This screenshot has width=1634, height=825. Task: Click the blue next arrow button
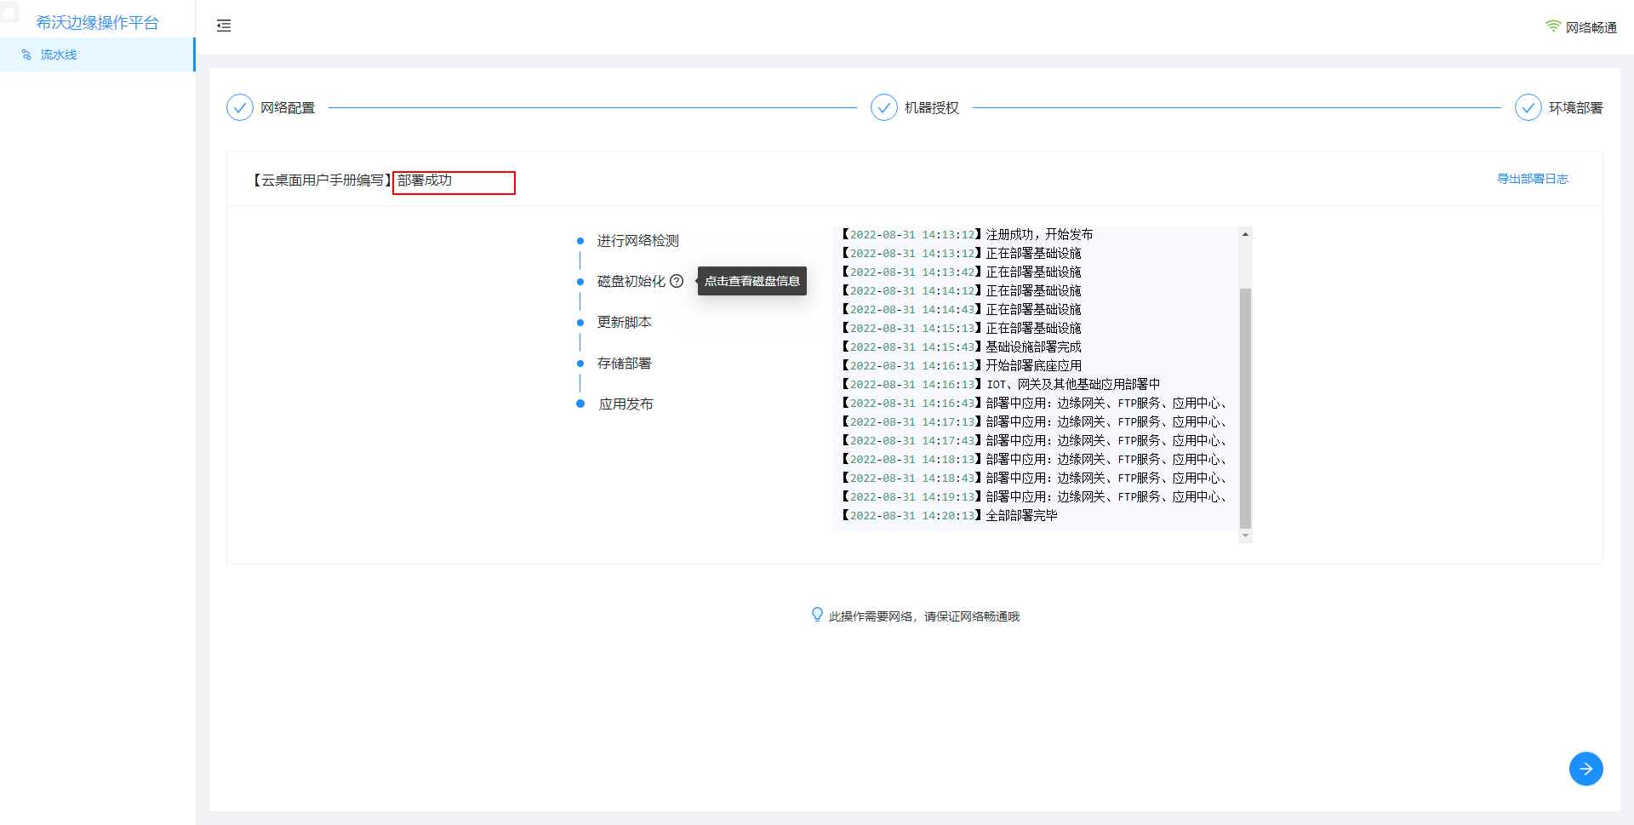(1585, 769)
